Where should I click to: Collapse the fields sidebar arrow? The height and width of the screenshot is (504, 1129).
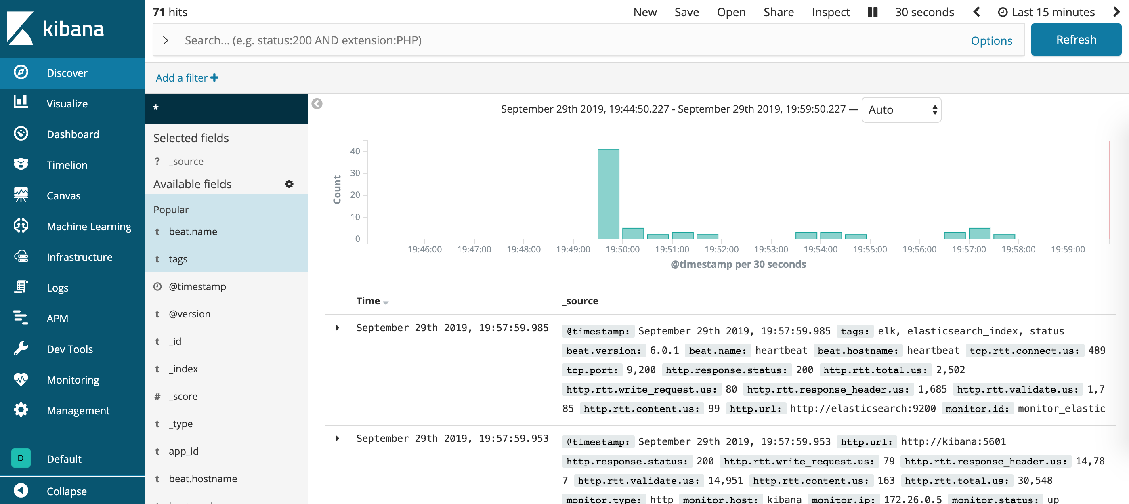pyautogui.click(x=317, y=104)
